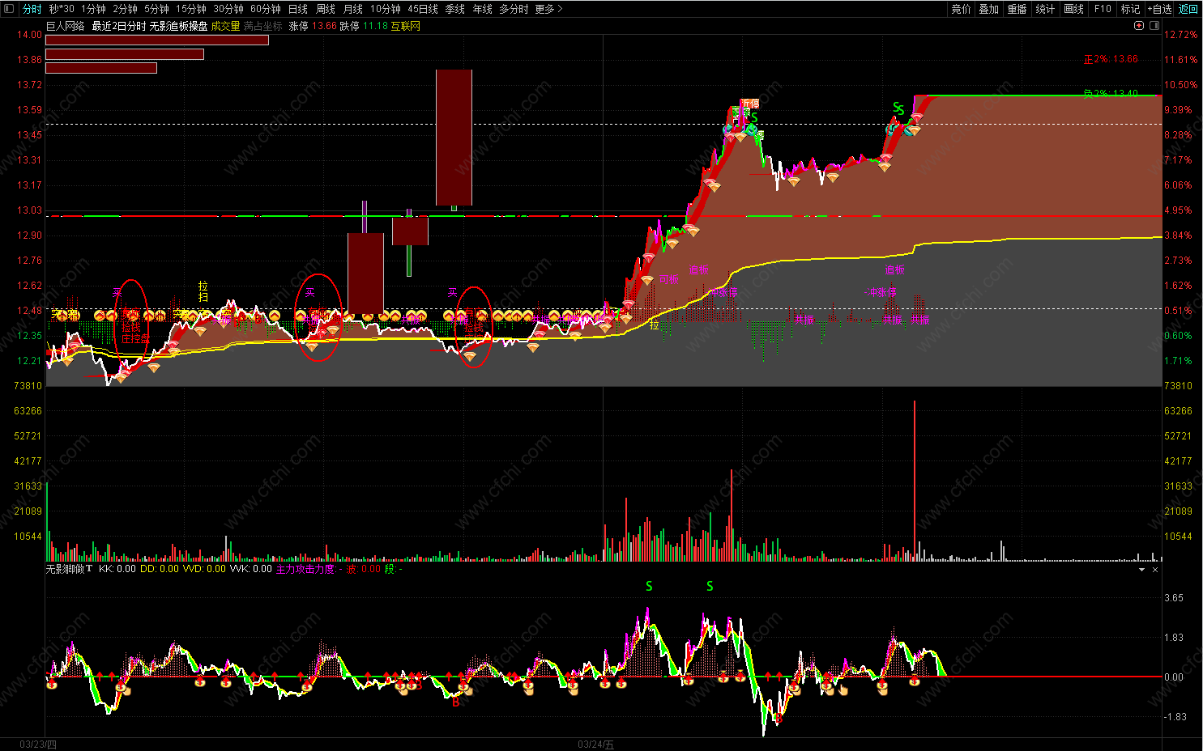The width and height of the screenshot is (1203, 751).
Task: Open the sub-indicator dropdown arrow menu
Action: (x=1142, y=570)
